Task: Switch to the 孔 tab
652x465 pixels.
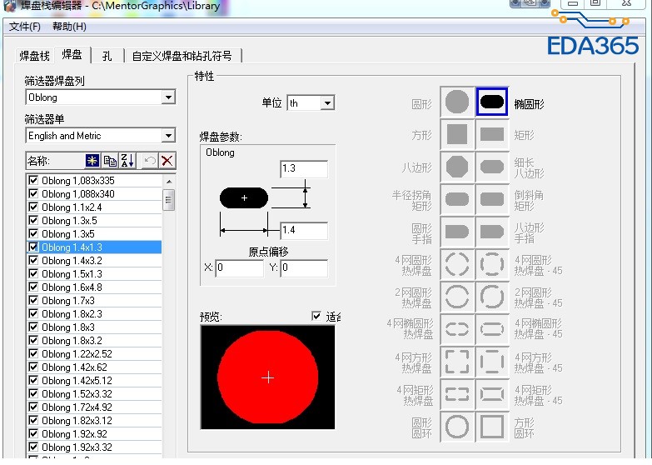Action: point(107,56)
